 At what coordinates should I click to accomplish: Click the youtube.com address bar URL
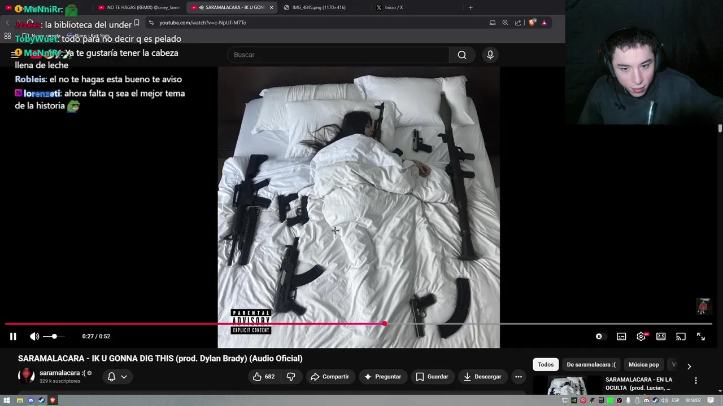[x=203, y=23]
